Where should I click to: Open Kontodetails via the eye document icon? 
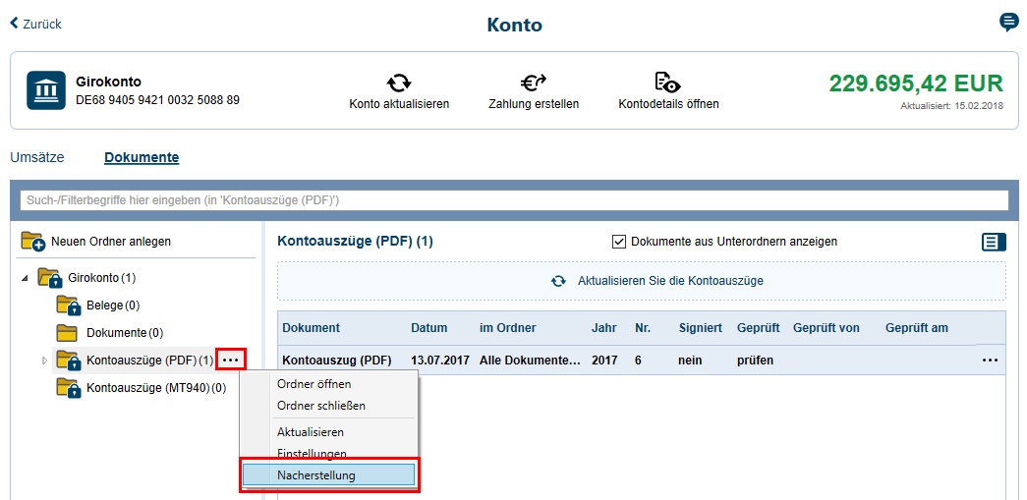[668, 83]
